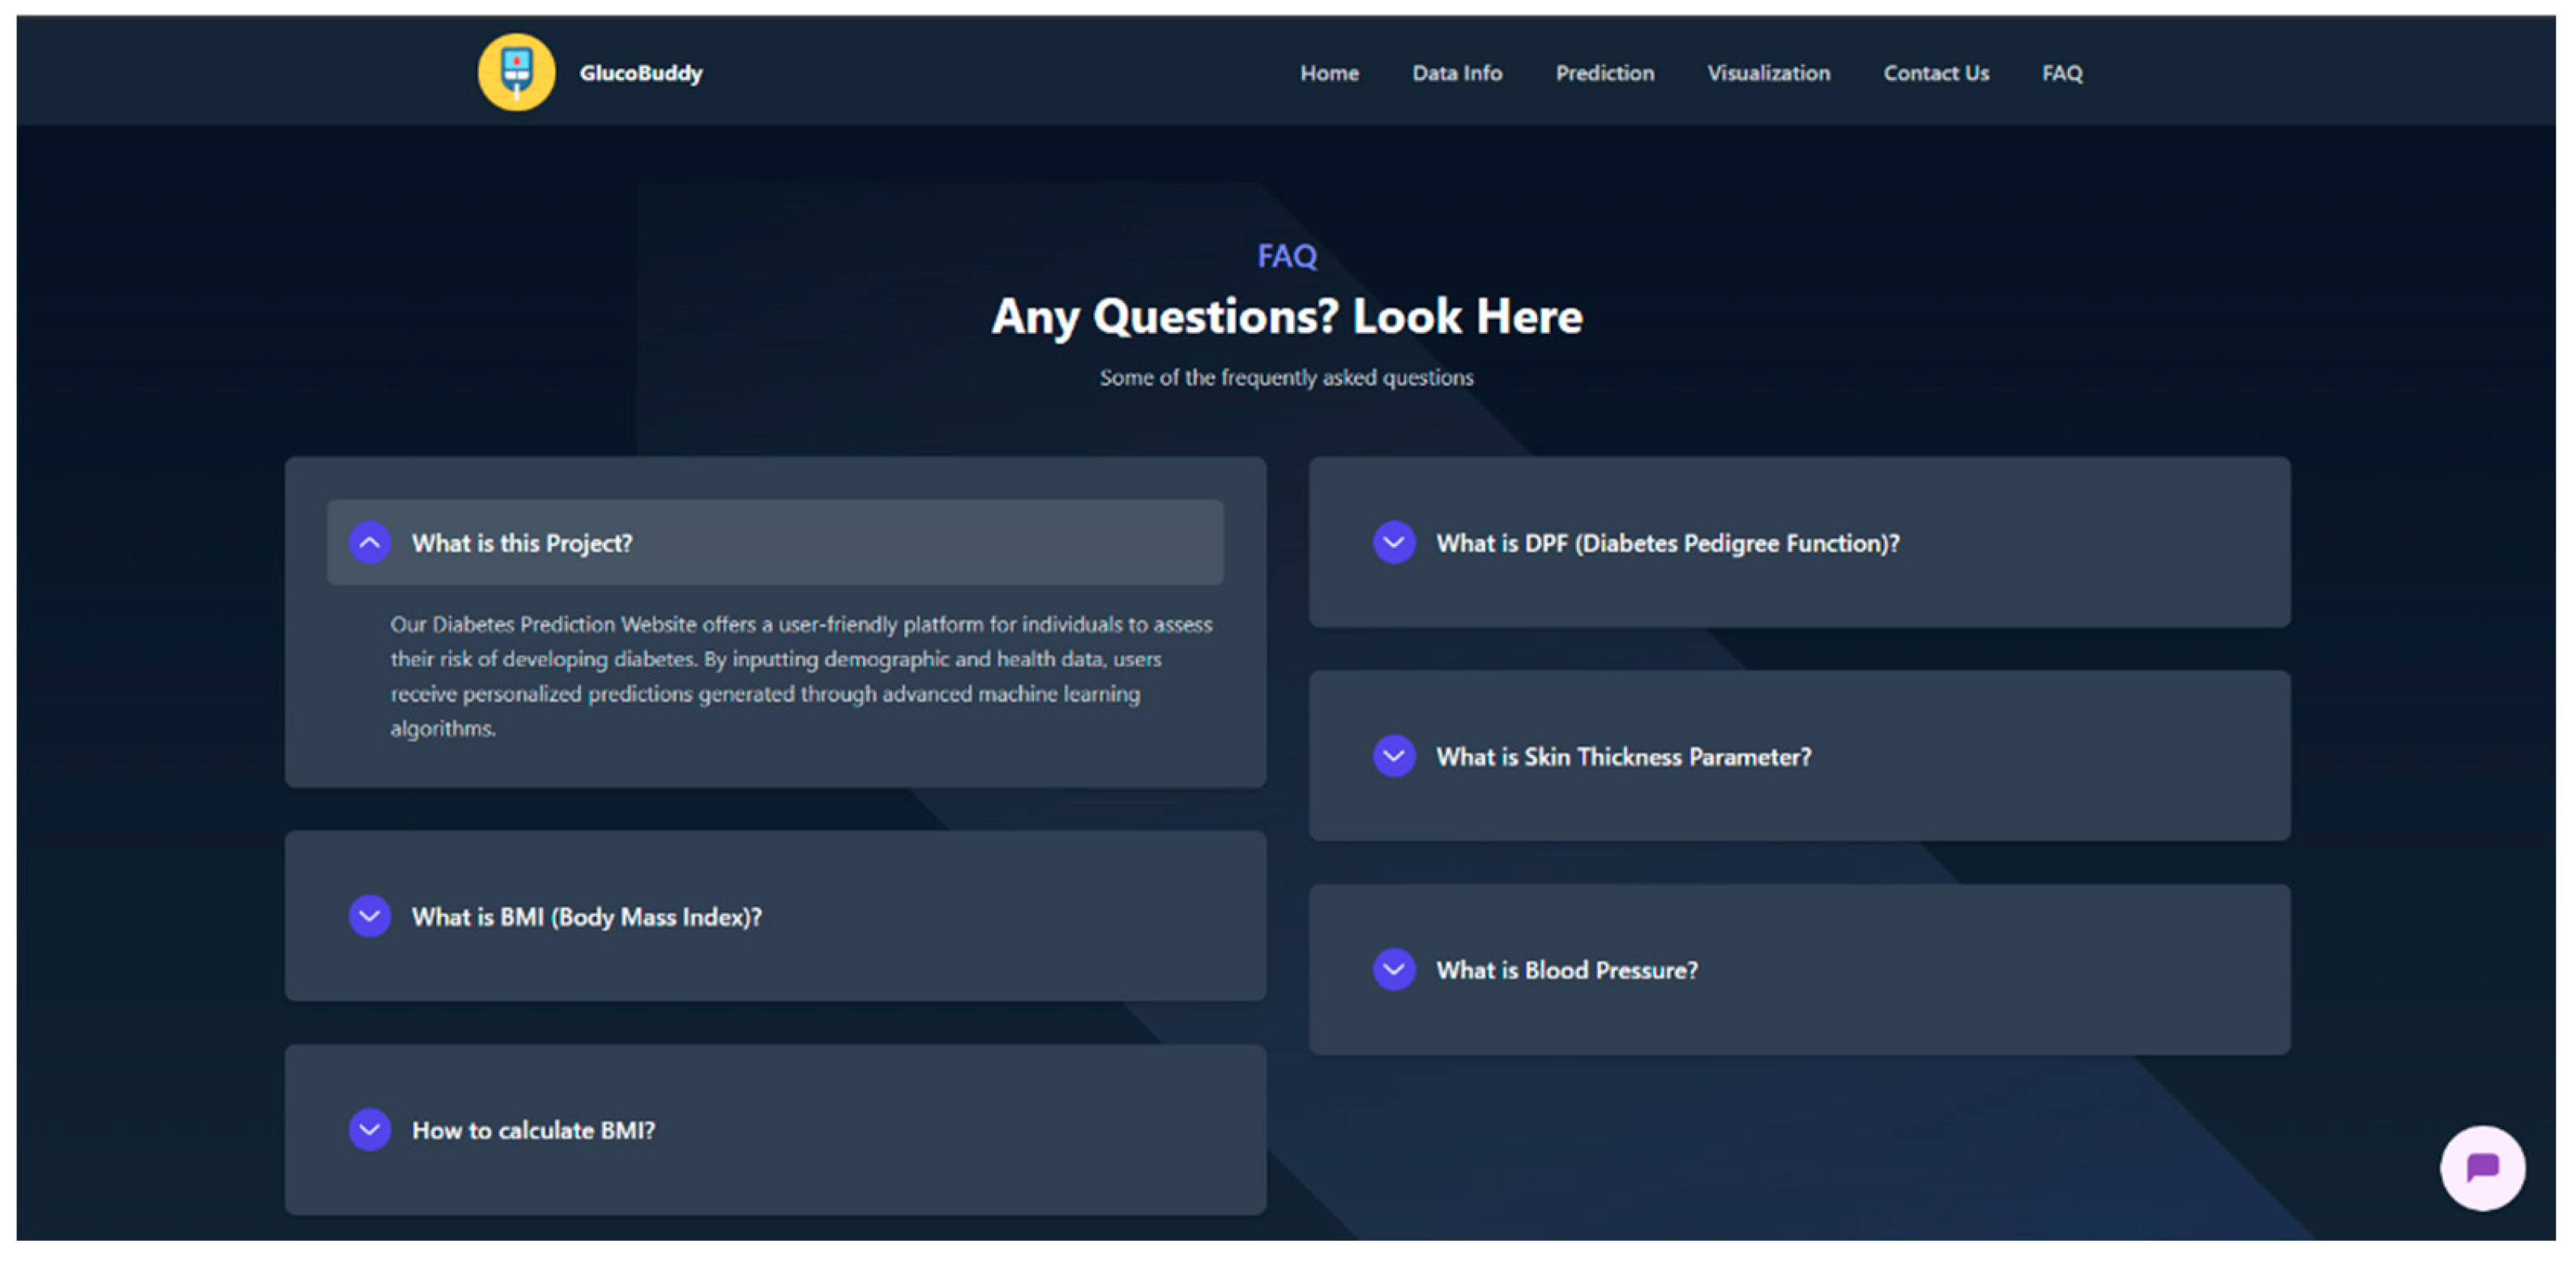The height and width of the screenshot is (1262, 2576).
Task: Navigate to the Prediction page
Action: click(x=1604, y=73)
